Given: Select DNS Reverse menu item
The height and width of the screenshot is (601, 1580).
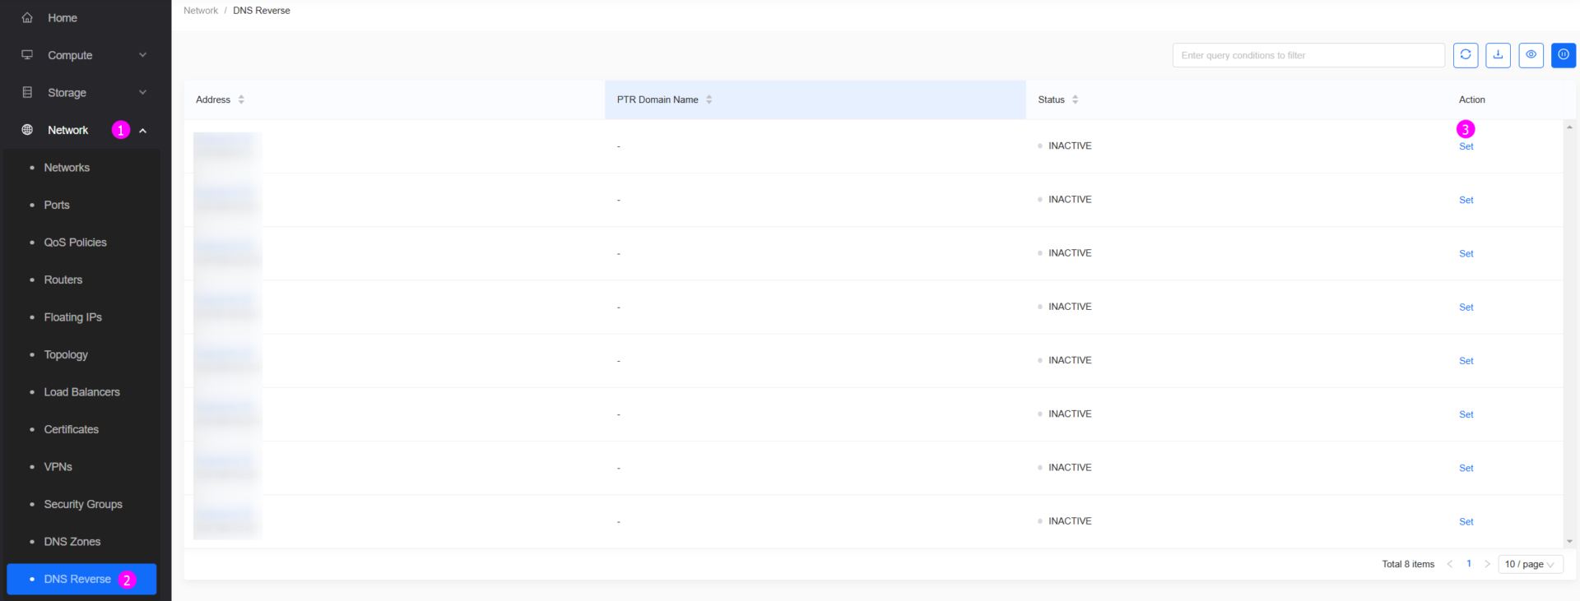Looking at the screenshot, I should [81, 579].
